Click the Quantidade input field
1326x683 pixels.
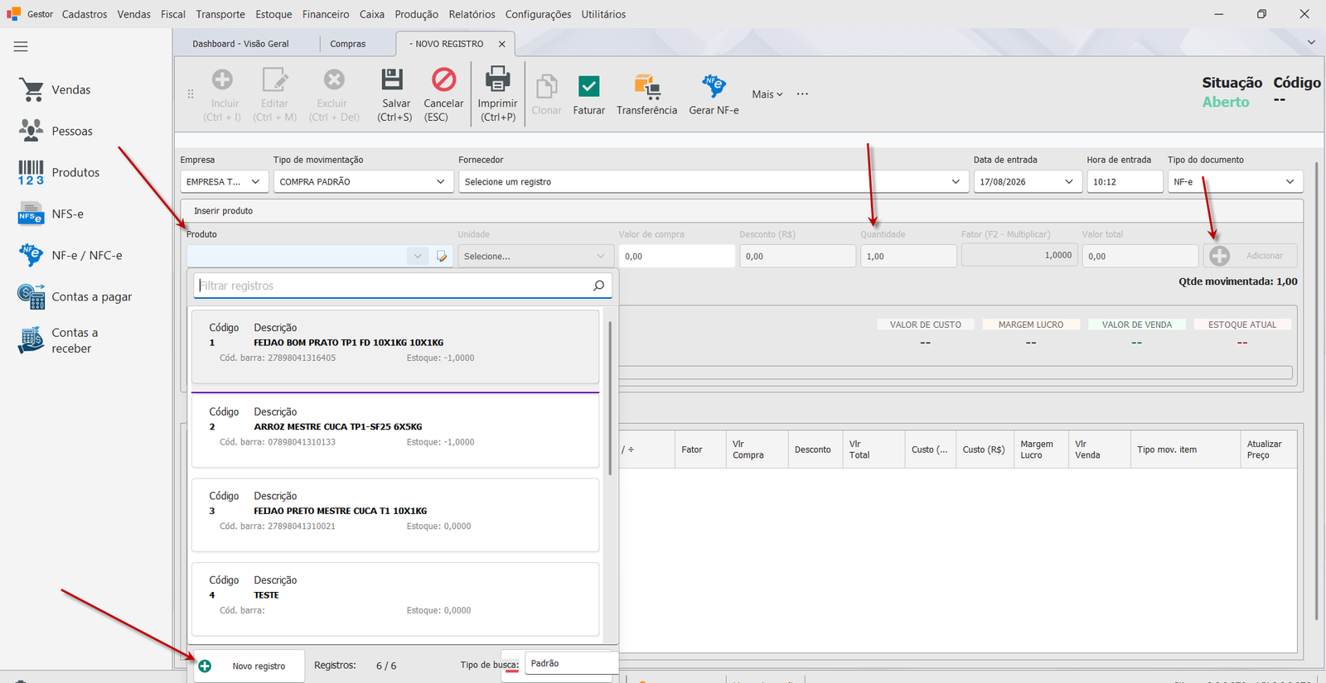tap(908, 256)
